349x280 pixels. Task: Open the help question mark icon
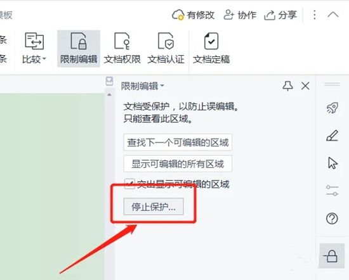pyautogui.click(x=332, y=219)
